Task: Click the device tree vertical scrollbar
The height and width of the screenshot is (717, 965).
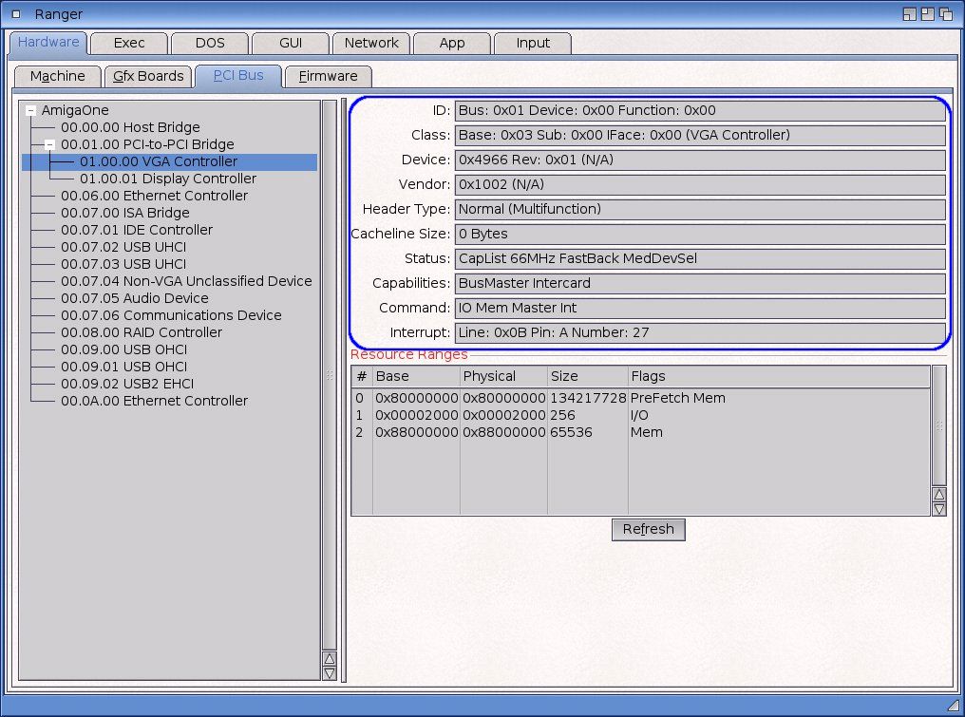Action: click(x=330, y=375)
